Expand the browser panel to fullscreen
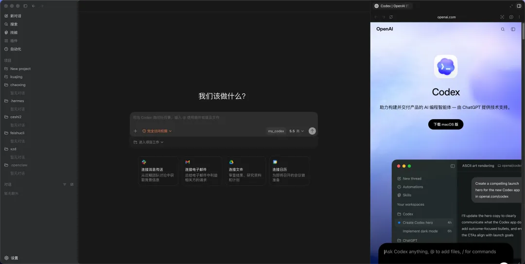This screenshot has height=264, width=525. coord(511,6)
